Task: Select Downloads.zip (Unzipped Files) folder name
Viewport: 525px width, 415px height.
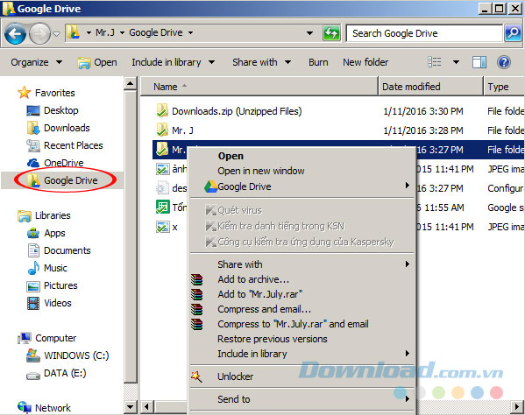Action: (x=237, y=111)
